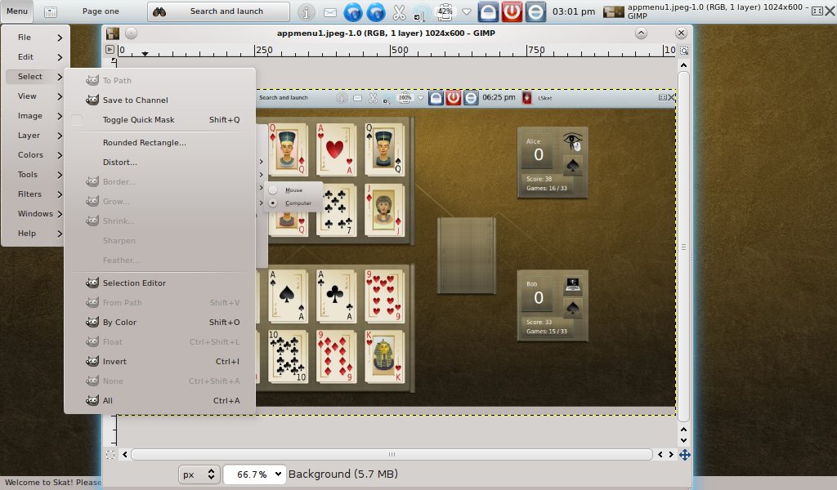The height and width of the screenshot is (490, 837).
Task: Click the Mouse radio button in canvas image
Action: click(273, 189)
